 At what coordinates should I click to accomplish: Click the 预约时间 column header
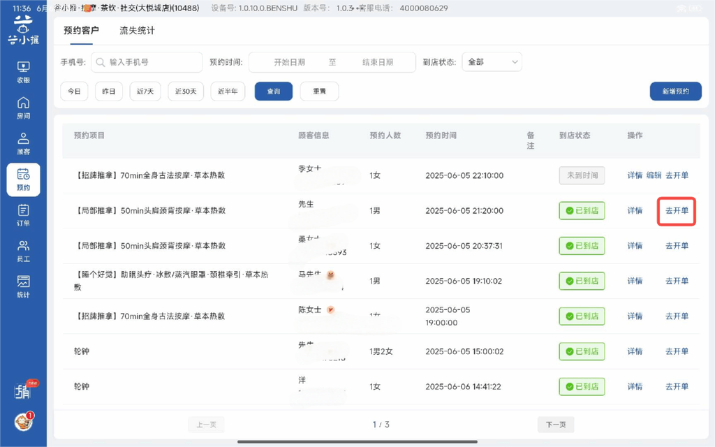tap(441, 135)
